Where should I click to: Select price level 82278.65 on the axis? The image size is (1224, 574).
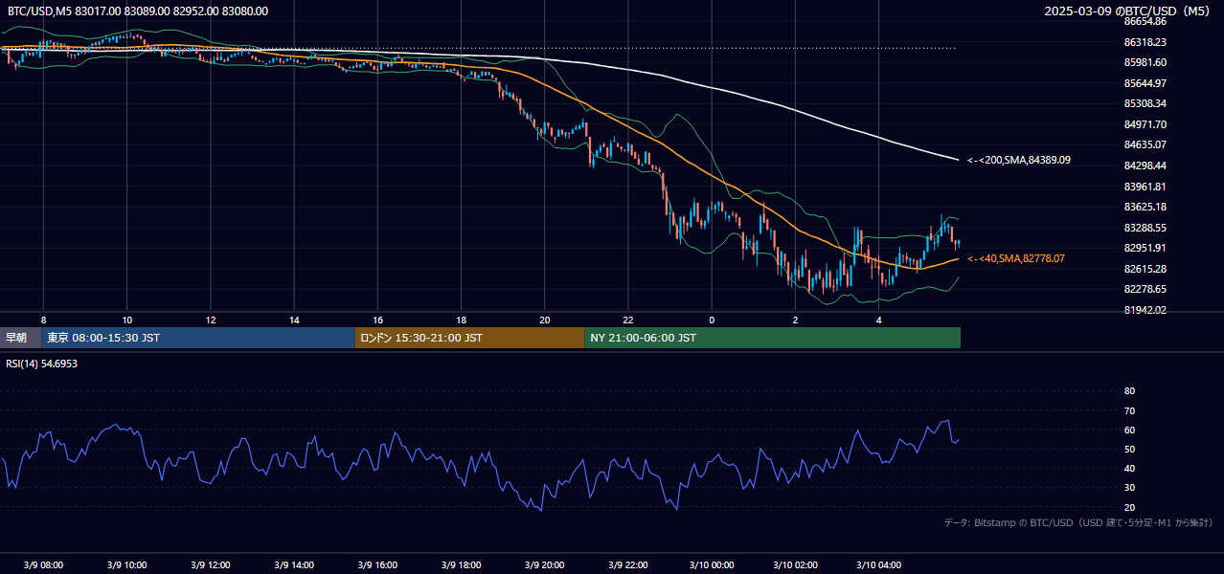coord(1145,289)
